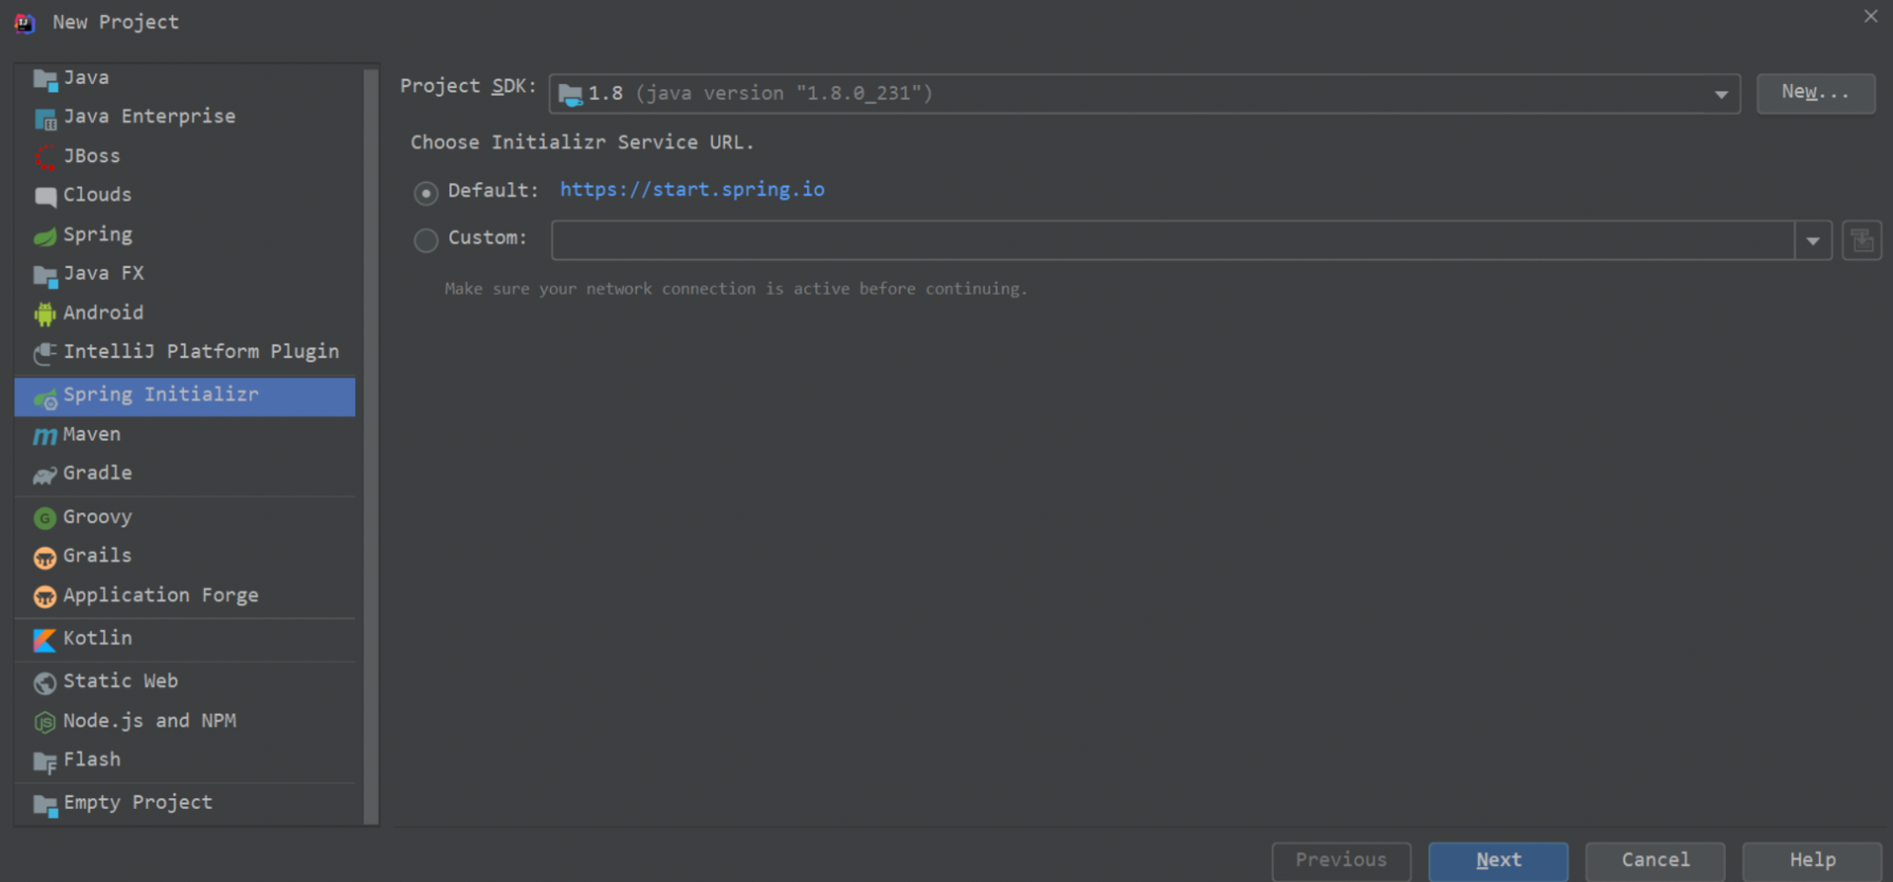The image size is (1893, 882).
Task: Click the Help button
Action: click(x=1812, y=860)
